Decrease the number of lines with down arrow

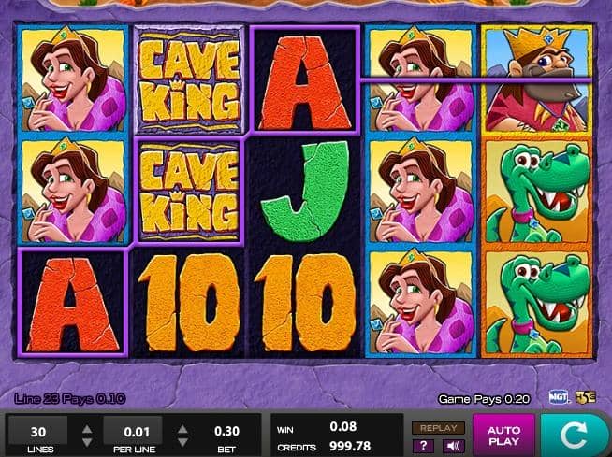[x=87, y=442]
